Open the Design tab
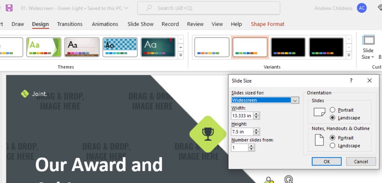Viewport: 382px width, 183px height. click(40, 24)
